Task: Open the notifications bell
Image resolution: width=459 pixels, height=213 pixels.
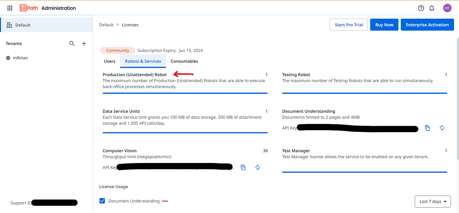Action: 432,8
